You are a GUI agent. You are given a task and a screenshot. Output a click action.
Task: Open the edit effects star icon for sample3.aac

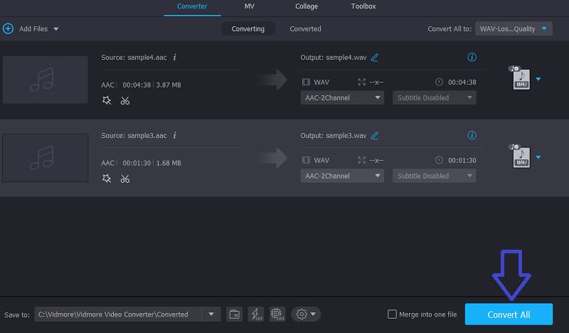107,179
